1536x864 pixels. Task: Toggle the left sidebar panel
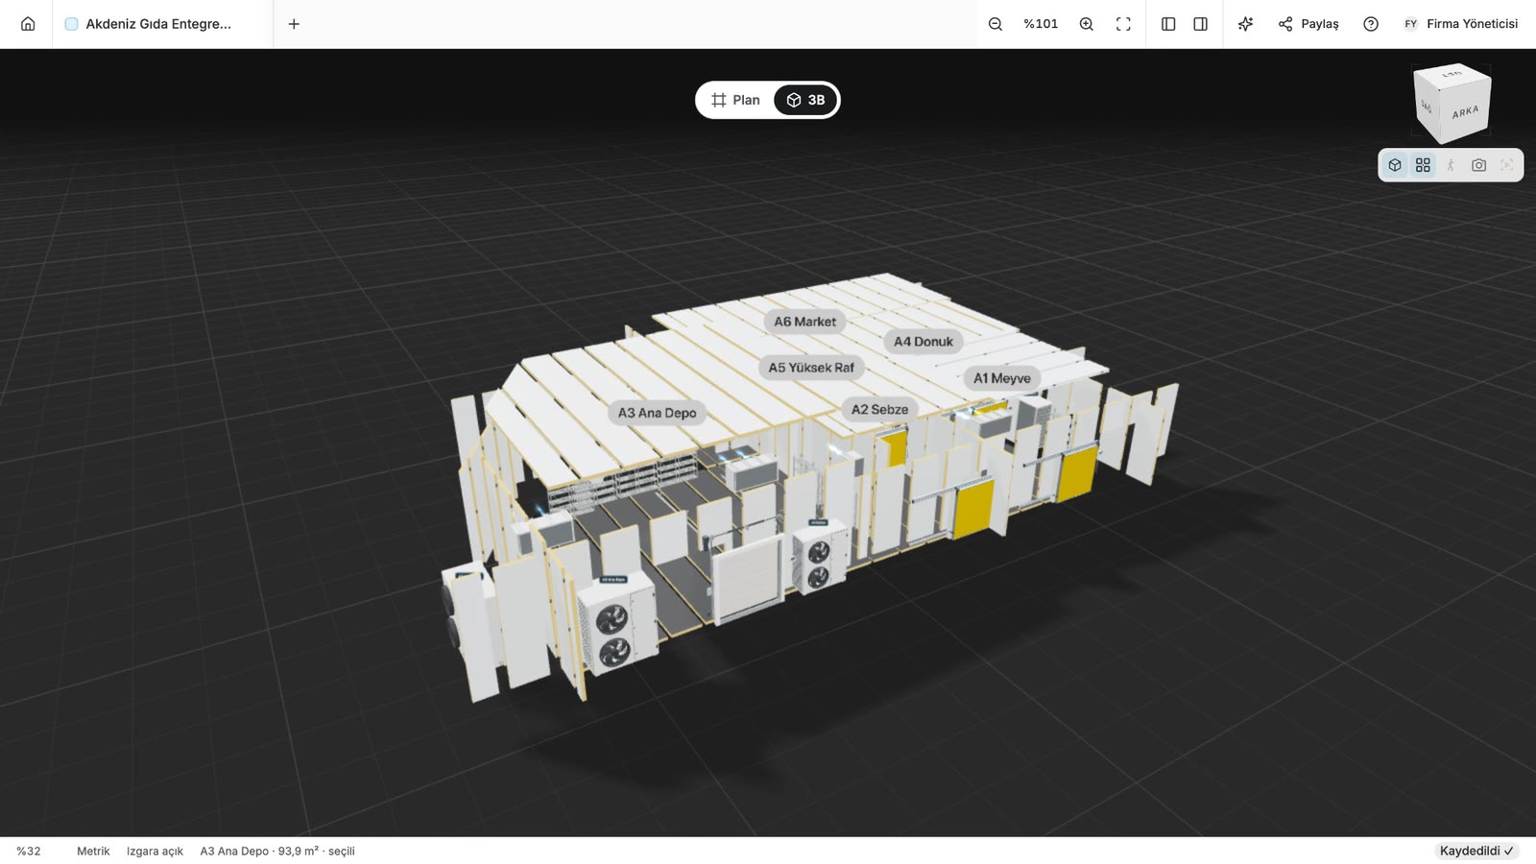(1168, 24)
